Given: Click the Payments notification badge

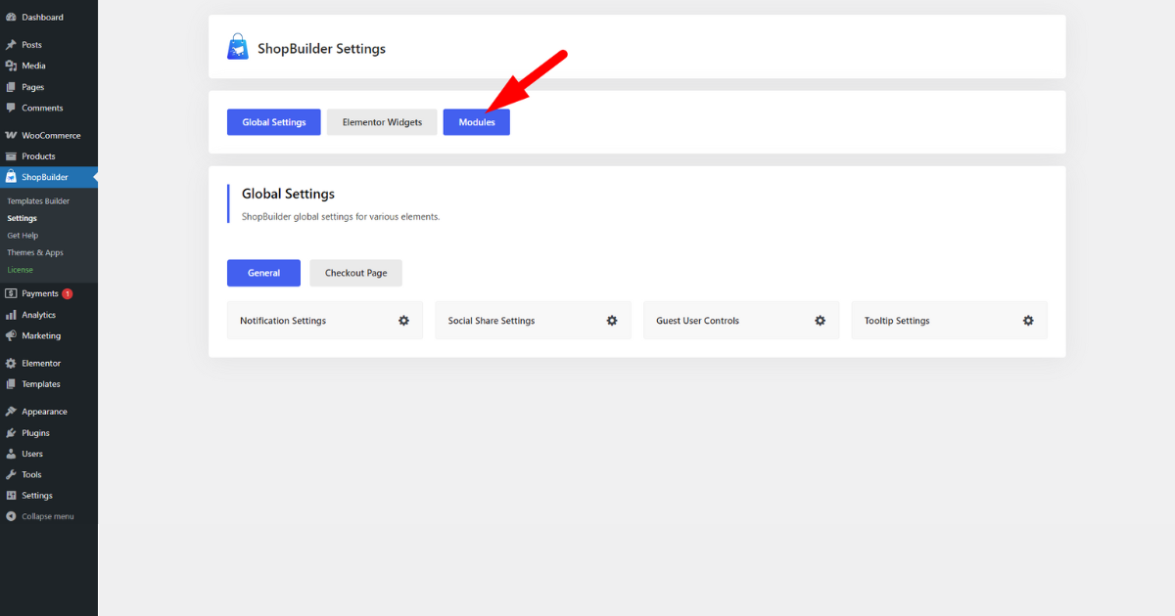Looking at the screenshot, I should (67, 293).
